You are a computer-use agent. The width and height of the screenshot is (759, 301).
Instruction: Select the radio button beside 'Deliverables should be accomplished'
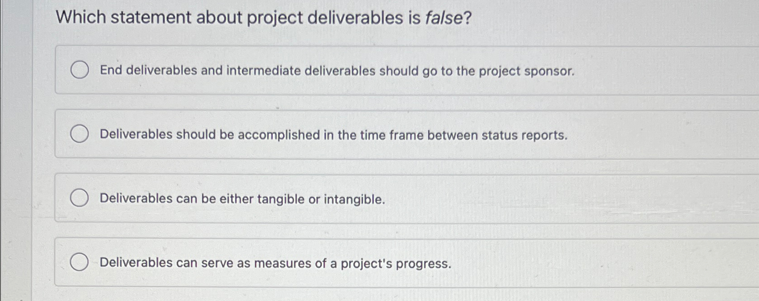tap(80, 134)
